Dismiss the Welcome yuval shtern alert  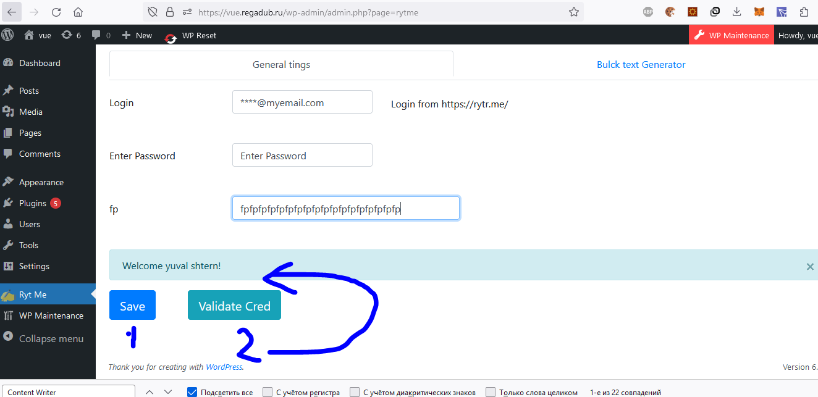click(x=810, y=267)
